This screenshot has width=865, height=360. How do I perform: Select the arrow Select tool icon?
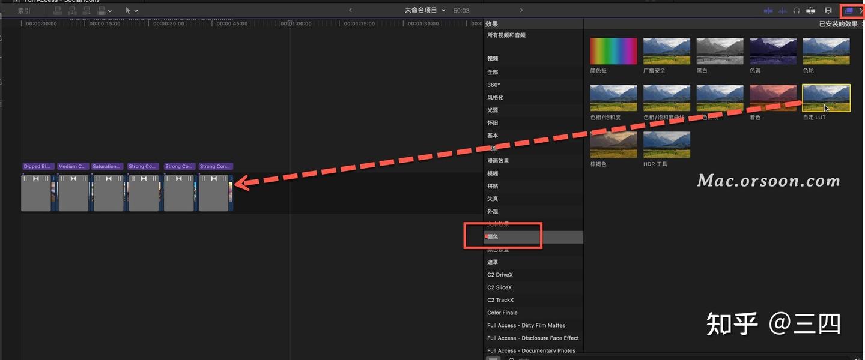[129, 10]
